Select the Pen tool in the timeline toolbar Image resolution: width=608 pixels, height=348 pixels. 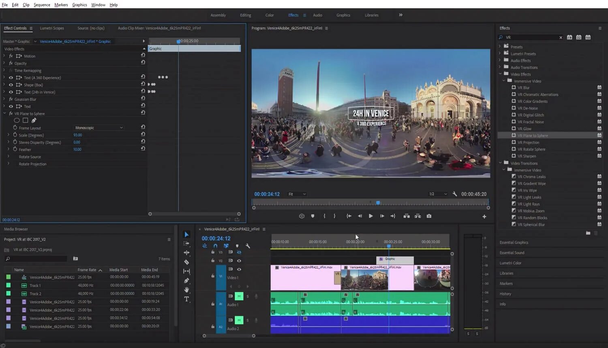pos(186,280)
